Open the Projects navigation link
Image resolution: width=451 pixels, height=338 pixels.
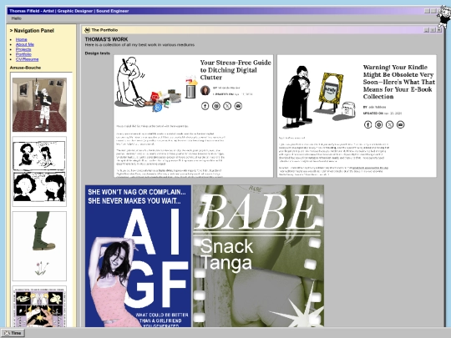(23, 49)
